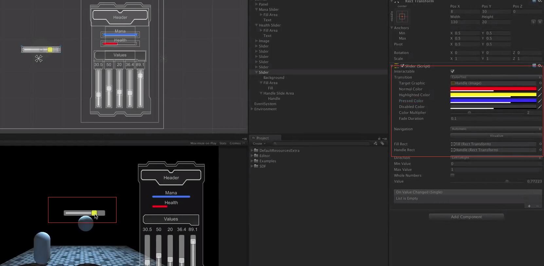The height and width of the screenshot is (266, 544).
Task: Select EventSystem in the hierarchy
Action: [265, 104]
